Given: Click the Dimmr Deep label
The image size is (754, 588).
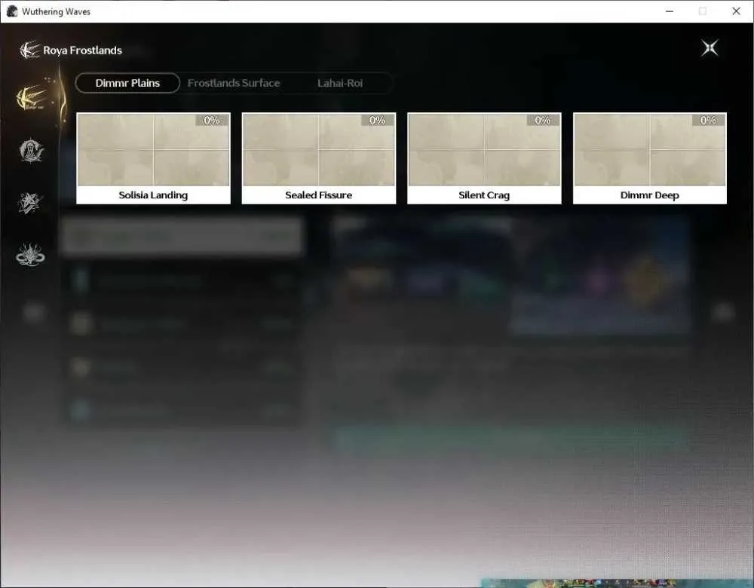Looking at the screenshot, I should 650,194.
